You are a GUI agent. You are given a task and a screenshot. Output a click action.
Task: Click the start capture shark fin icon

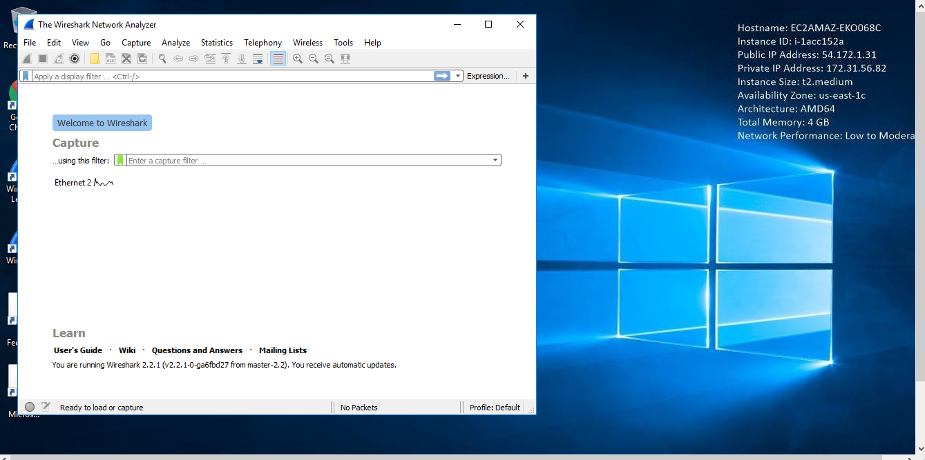(x=27, y=59)
